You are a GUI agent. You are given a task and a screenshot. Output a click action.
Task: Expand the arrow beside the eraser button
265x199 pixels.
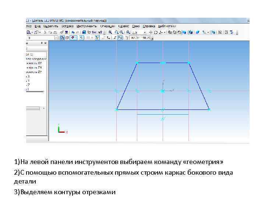[x=76, y=38]
